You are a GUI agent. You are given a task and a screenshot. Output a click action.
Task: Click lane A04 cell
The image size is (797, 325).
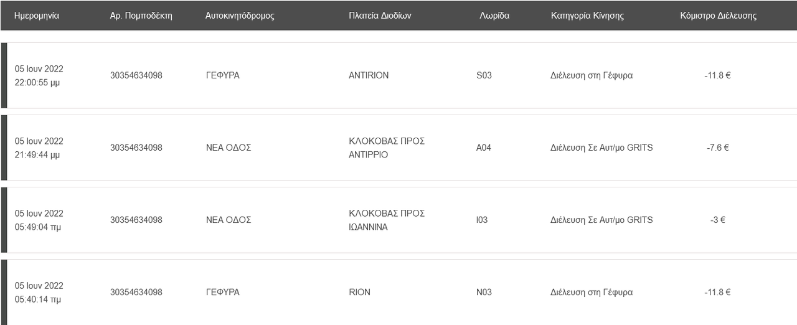pos(484,148)
